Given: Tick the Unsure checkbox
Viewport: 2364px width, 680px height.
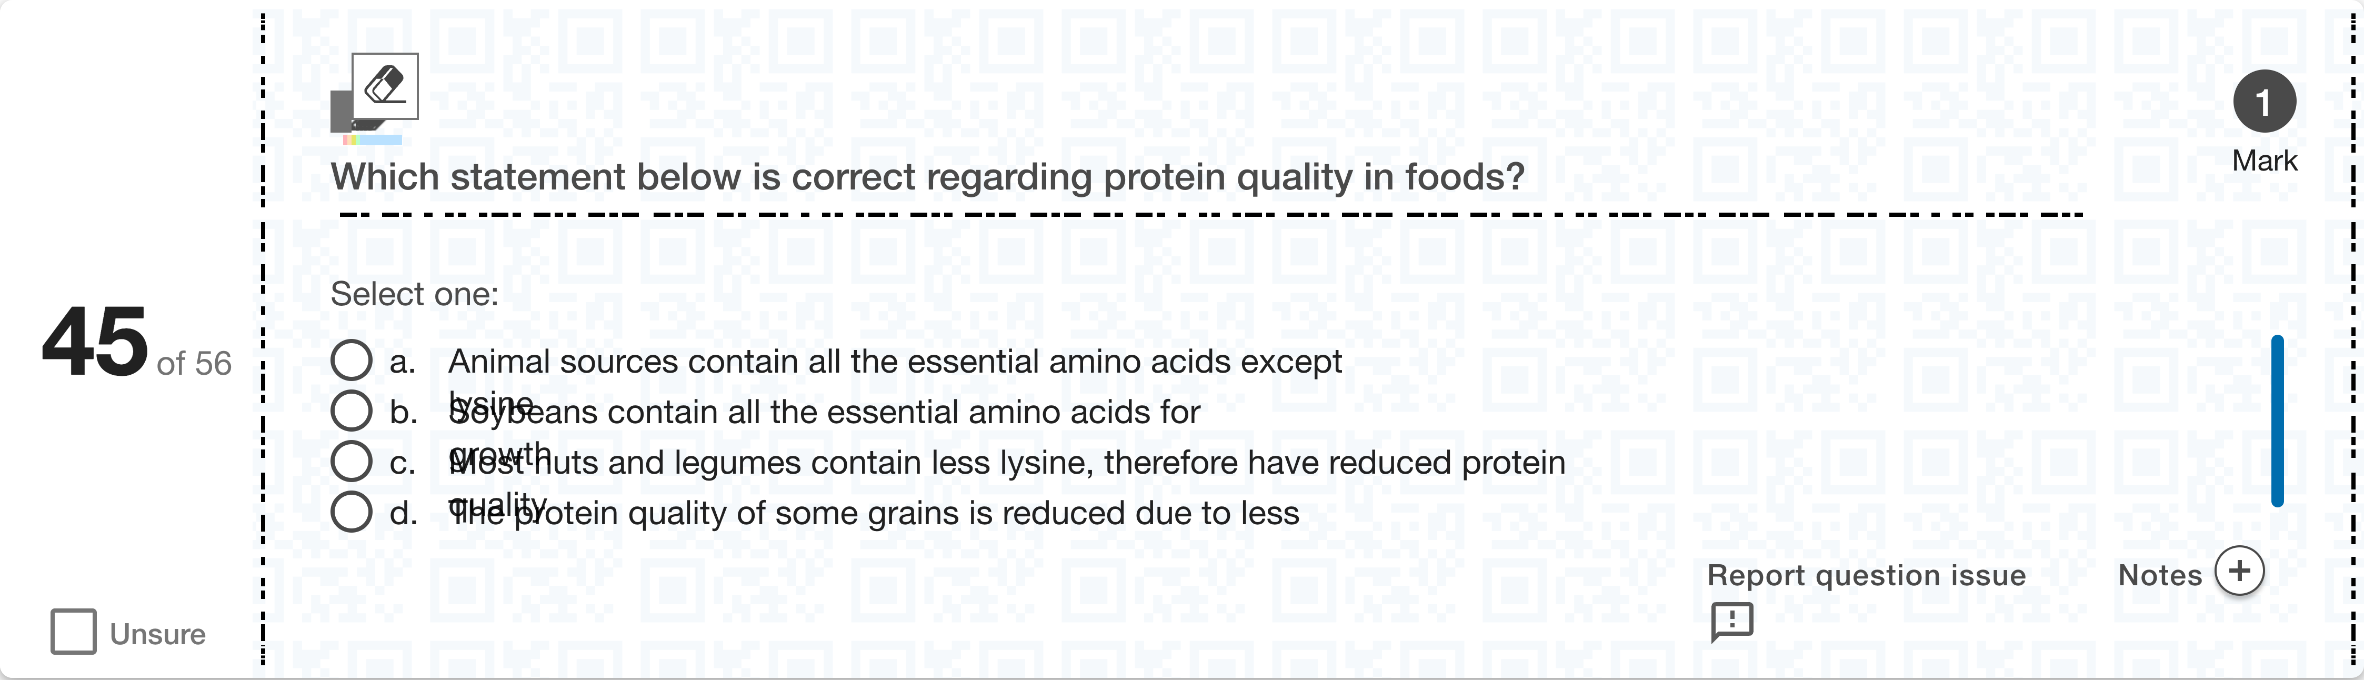Looking at the screenshot, I should 74,632.
